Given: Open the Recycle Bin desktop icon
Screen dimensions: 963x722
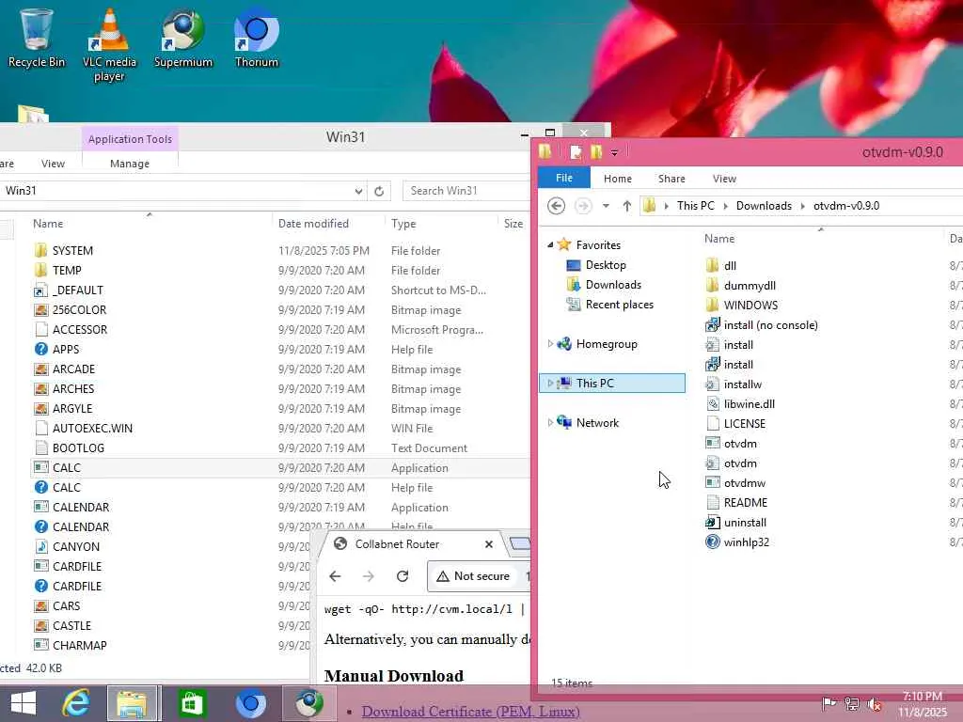Looking at the screenshot, I should (37, 38).
